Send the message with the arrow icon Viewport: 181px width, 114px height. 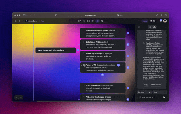point(164,97)
